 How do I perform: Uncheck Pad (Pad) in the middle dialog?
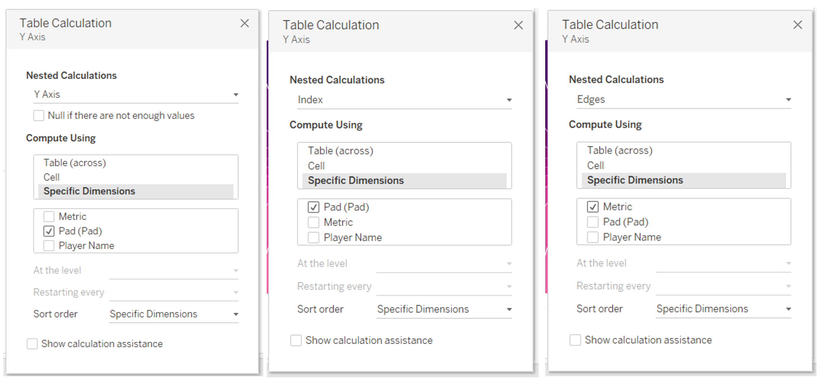(x=314, y=207)
